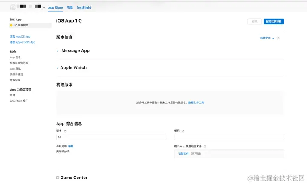Open App 信息 in the sidebar
307x184 pixels.
click(x=15, y=57)
